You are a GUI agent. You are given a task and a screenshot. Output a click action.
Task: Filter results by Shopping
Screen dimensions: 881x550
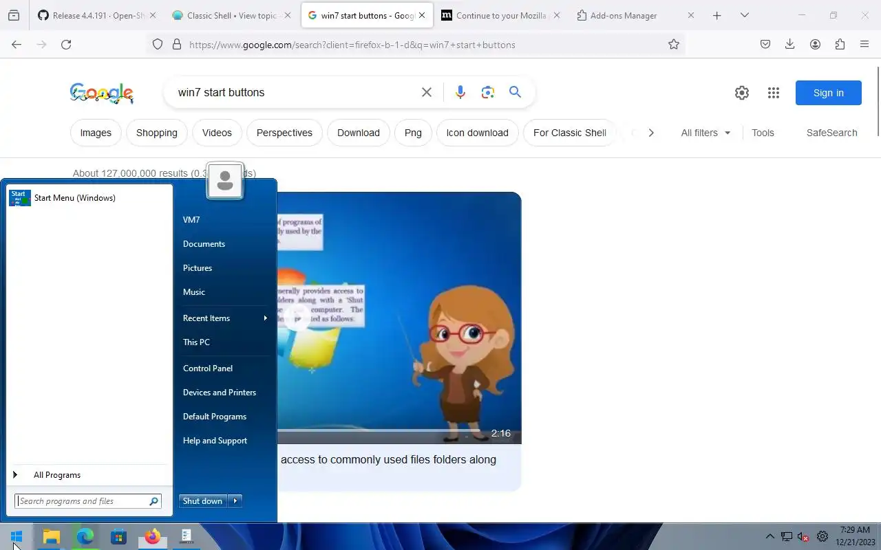click(x=157, y=133)
